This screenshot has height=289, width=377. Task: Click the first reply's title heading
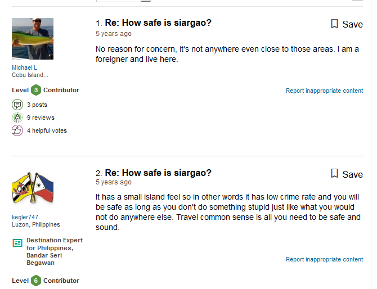tap(158, 23)
